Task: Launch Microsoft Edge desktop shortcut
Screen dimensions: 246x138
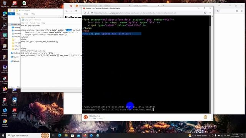Action: pos(4,15)
